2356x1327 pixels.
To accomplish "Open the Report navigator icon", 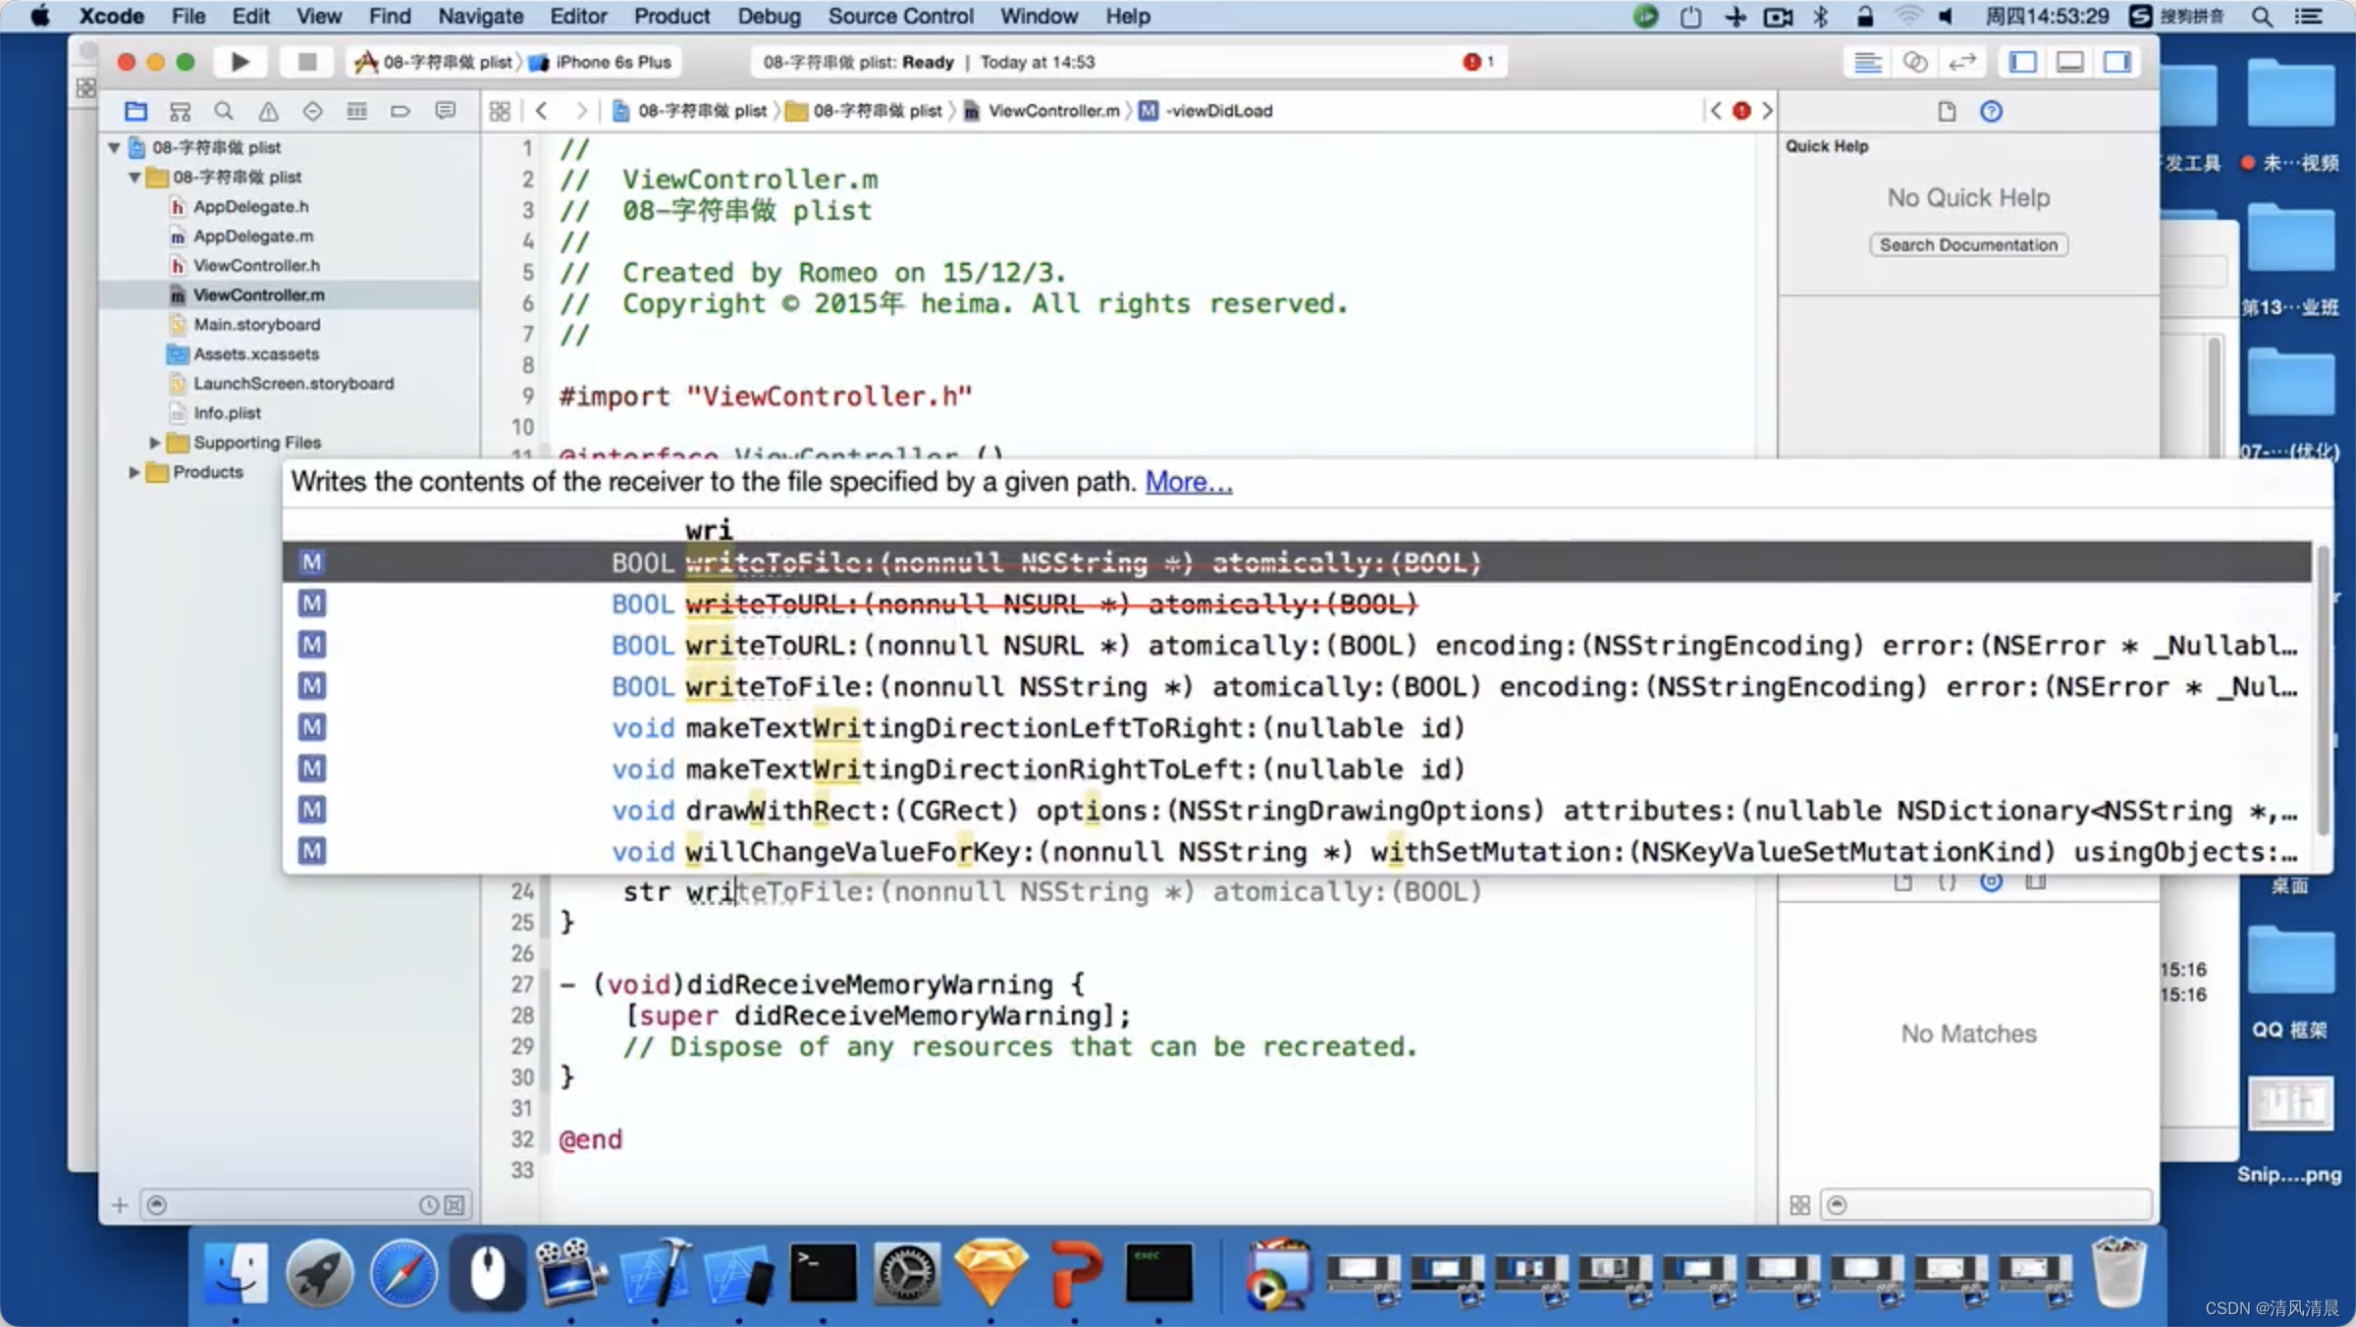I will click(445, 111).
